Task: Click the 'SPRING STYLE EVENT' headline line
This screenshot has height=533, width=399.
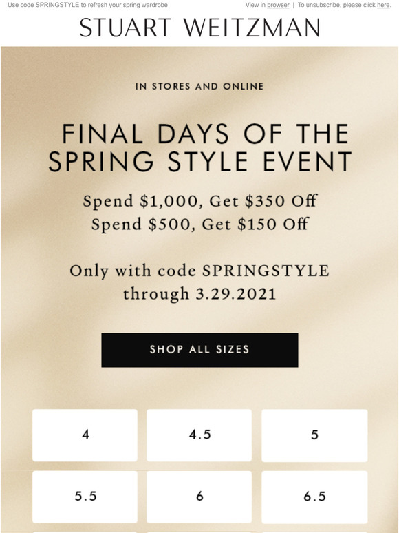Action: coord(199,162)
